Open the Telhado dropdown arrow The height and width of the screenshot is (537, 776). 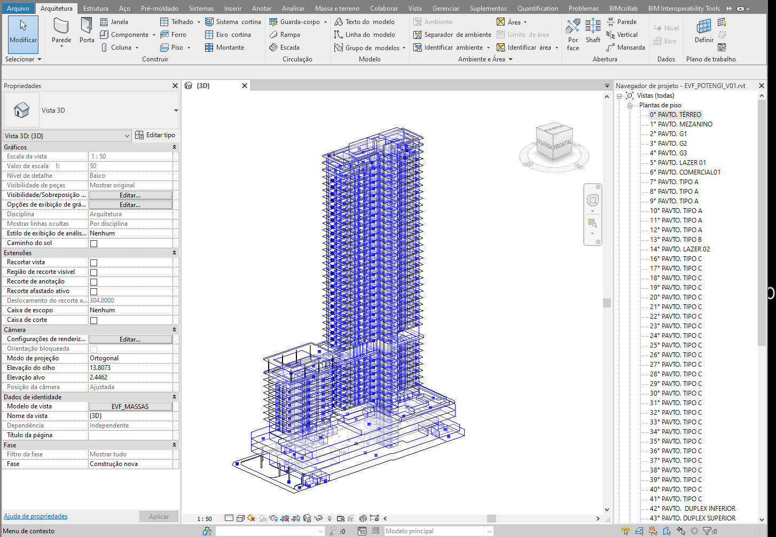pos(199,22)
